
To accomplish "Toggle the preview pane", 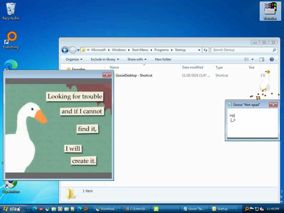I will coord(262,59).
